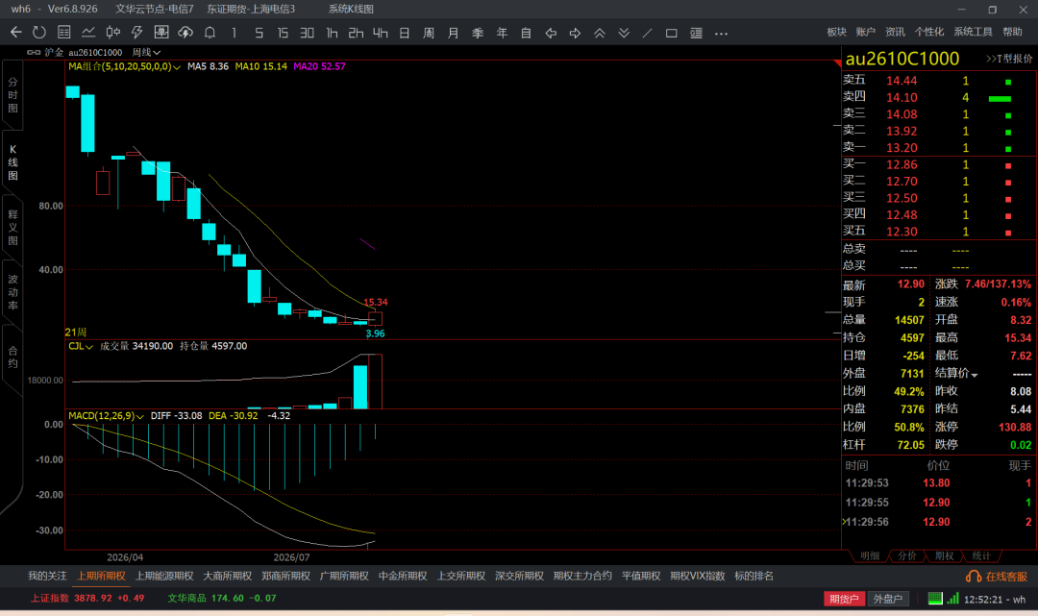
Task: Open the T型报价 link
Action: 1009,59
